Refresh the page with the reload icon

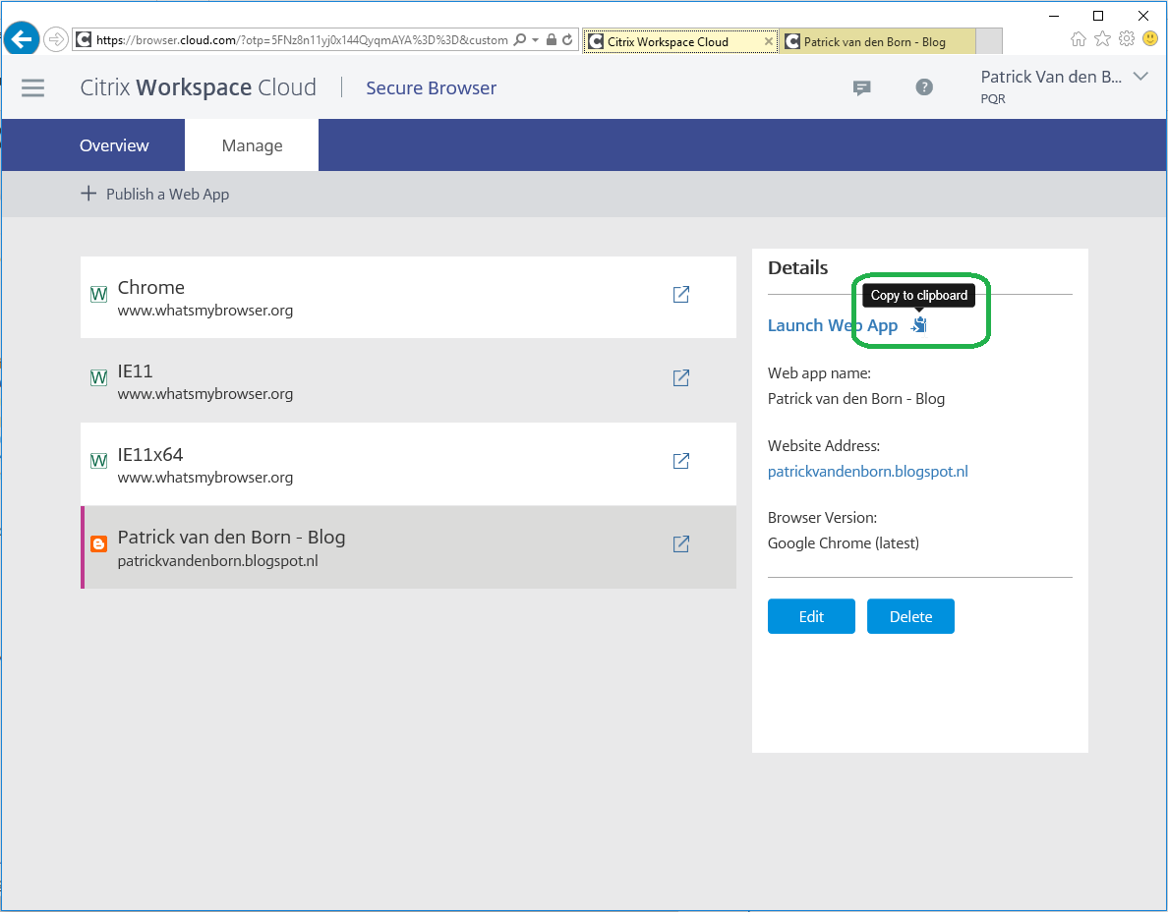click(x=567, y=40)
